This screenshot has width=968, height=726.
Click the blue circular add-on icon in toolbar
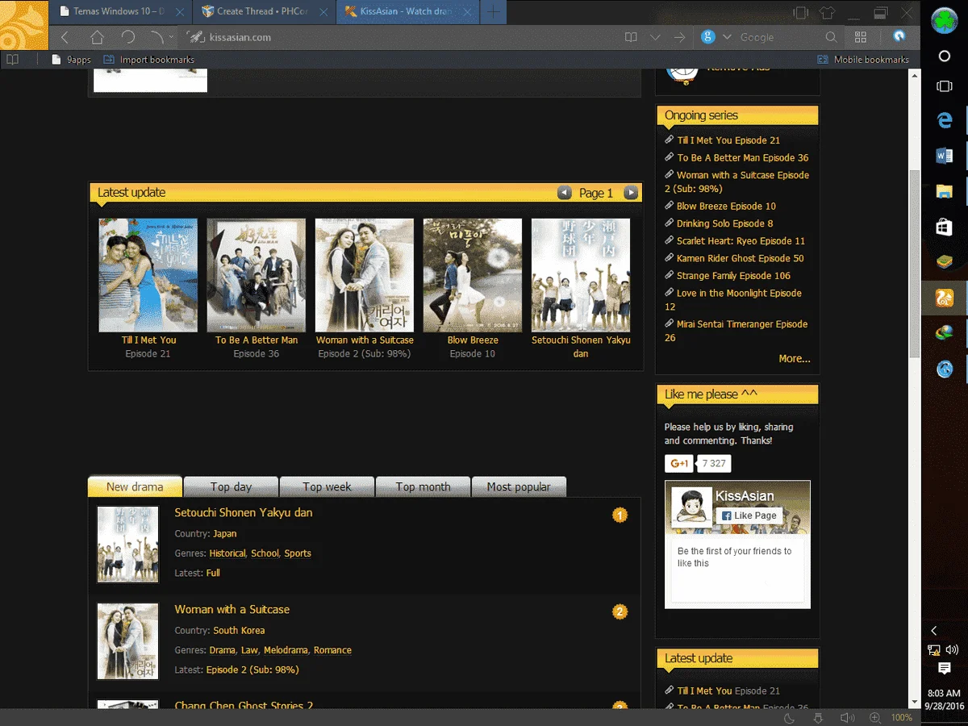point(899,36)
